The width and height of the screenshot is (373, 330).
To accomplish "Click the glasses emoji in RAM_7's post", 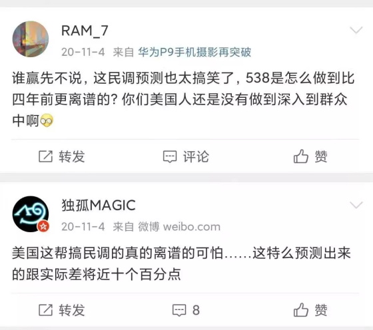I will [47, 120].
